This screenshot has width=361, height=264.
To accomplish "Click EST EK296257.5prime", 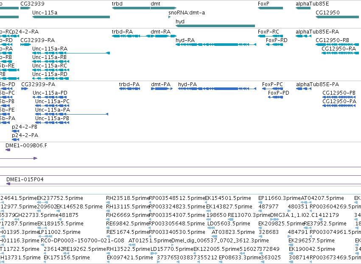I will (x=311, y=241).
